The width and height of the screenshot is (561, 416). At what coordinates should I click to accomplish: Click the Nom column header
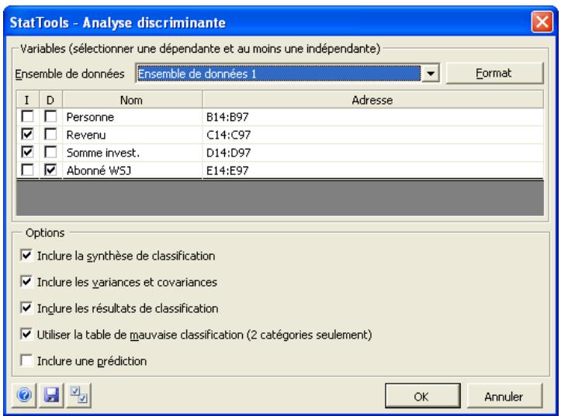(133, 100)
